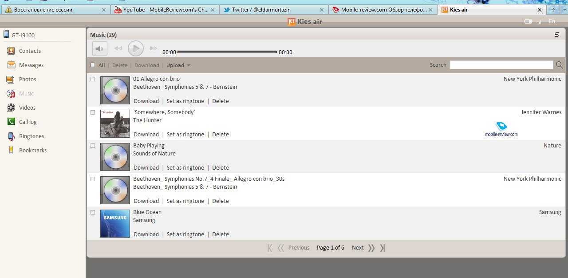The width and height of the screenshot is (568, 278).
Task: Seek on the playback progress bar
Action: click(x=227, y=52)
